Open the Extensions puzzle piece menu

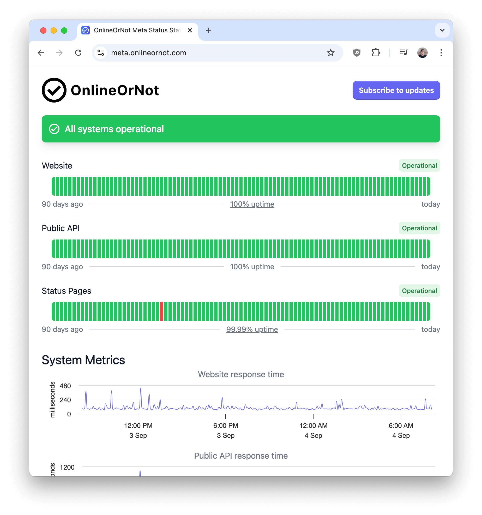(x=376, y=53)
